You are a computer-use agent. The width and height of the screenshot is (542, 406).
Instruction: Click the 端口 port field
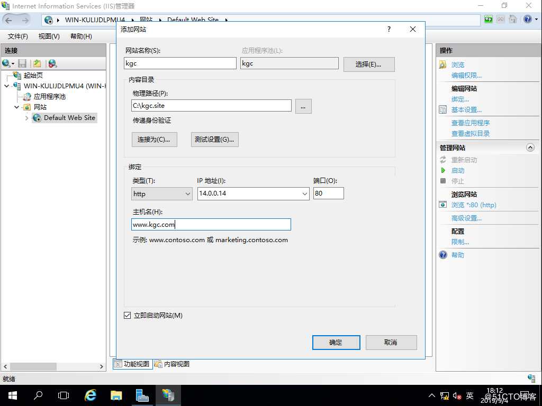point(328,193)
